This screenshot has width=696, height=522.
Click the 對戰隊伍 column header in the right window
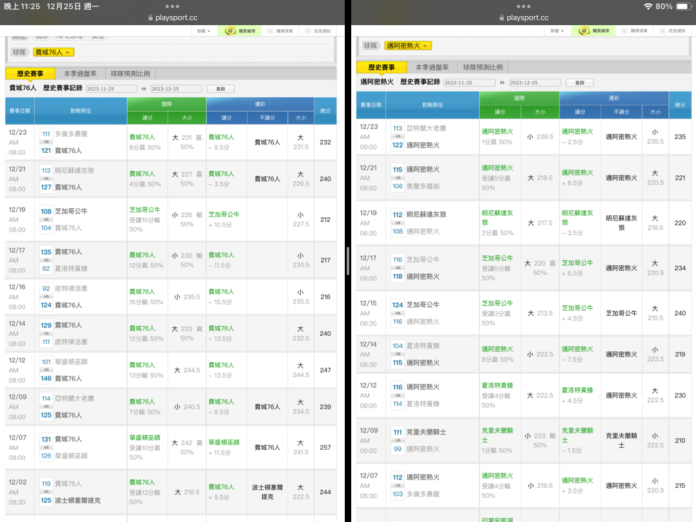pos(432,105)
